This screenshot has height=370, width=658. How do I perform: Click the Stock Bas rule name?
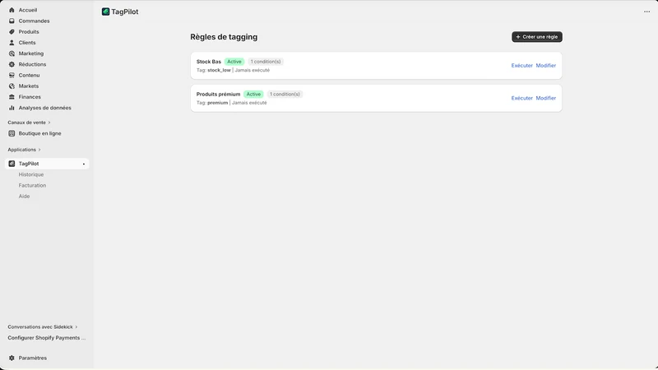(x=209, y=62)
